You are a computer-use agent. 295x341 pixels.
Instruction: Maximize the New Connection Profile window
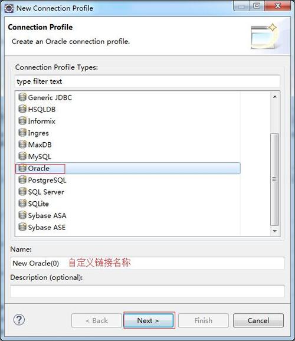257,6
